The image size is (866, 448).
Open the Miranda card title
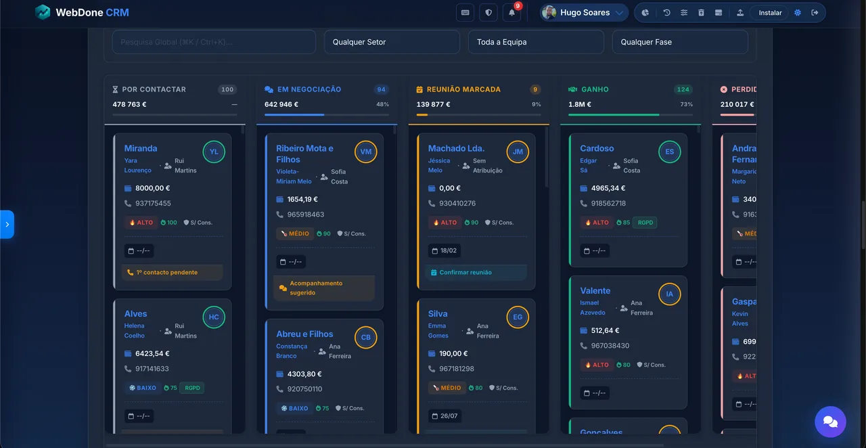point(141,148)
